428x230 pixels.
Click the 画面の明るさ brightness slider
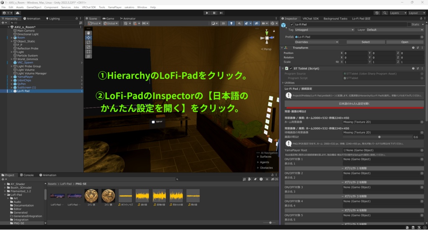pyautogui.click(x=377, y=137)
